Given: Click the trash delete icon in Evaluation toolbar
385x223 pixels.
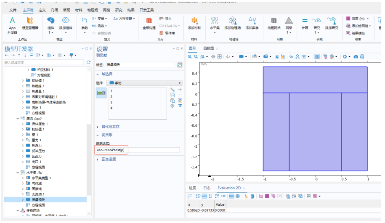Looking at the screenshot, I should pyautogui.click(x=252, y=196).
